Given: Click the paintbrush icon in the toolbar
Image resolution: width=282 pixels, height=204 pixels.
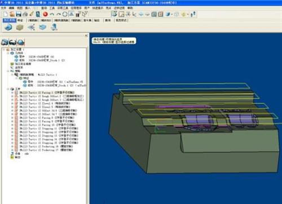Looking at the screenshot, I should 32,14.
